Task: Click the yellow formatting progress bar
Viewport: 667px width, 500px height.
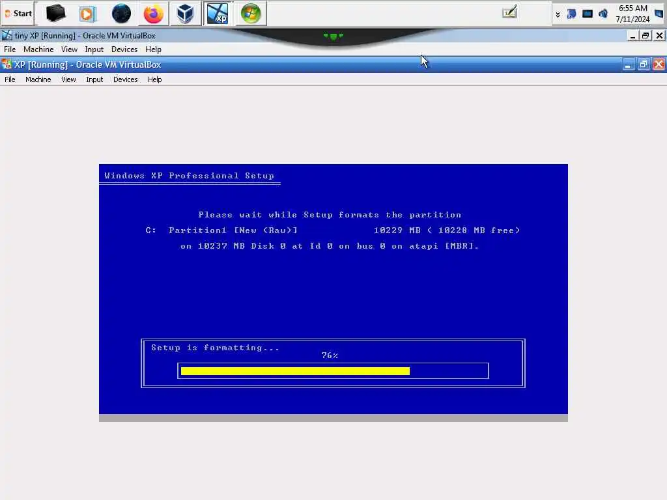Action: point(295,370)
